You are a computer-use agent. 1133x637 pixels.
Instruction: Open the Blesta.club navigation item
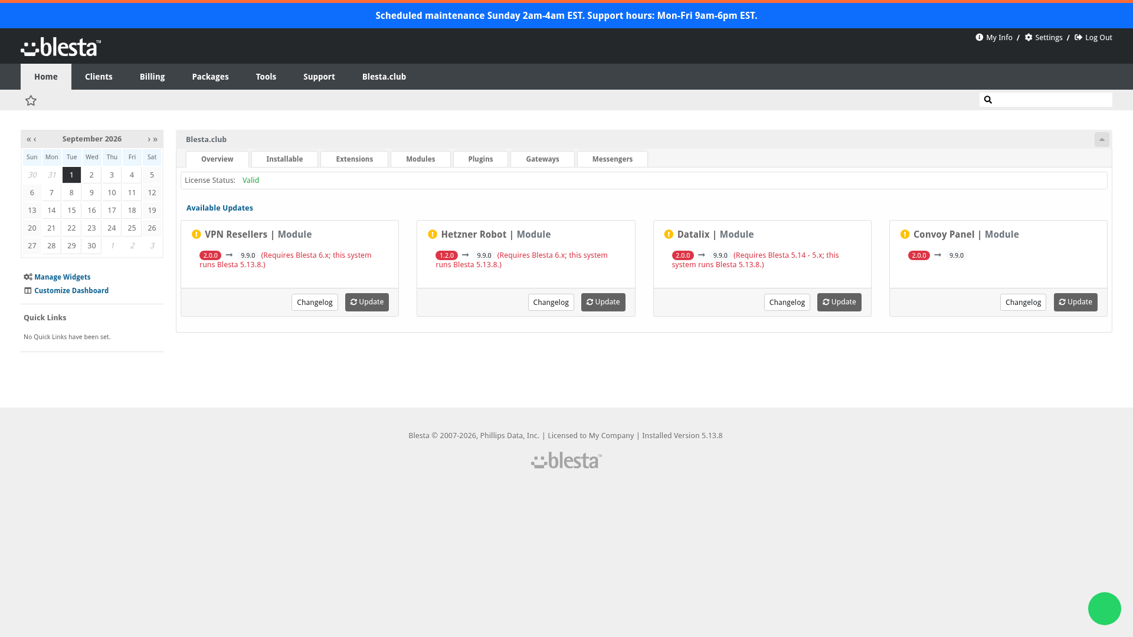point(384,77)
